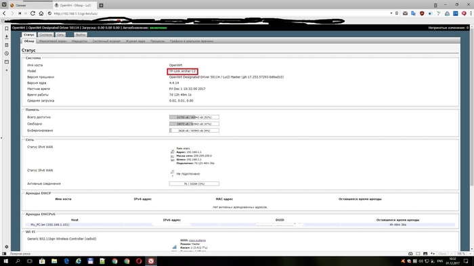Click the red shield extension icon

coord(422,14)
